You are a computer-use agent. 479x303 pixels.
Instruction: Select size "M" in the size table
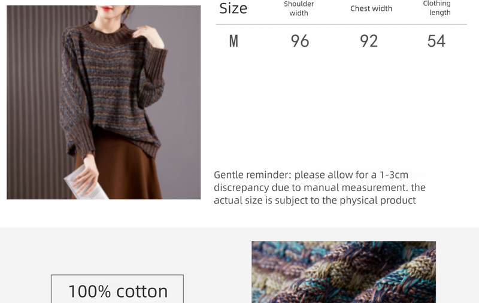tap(234, 41)
